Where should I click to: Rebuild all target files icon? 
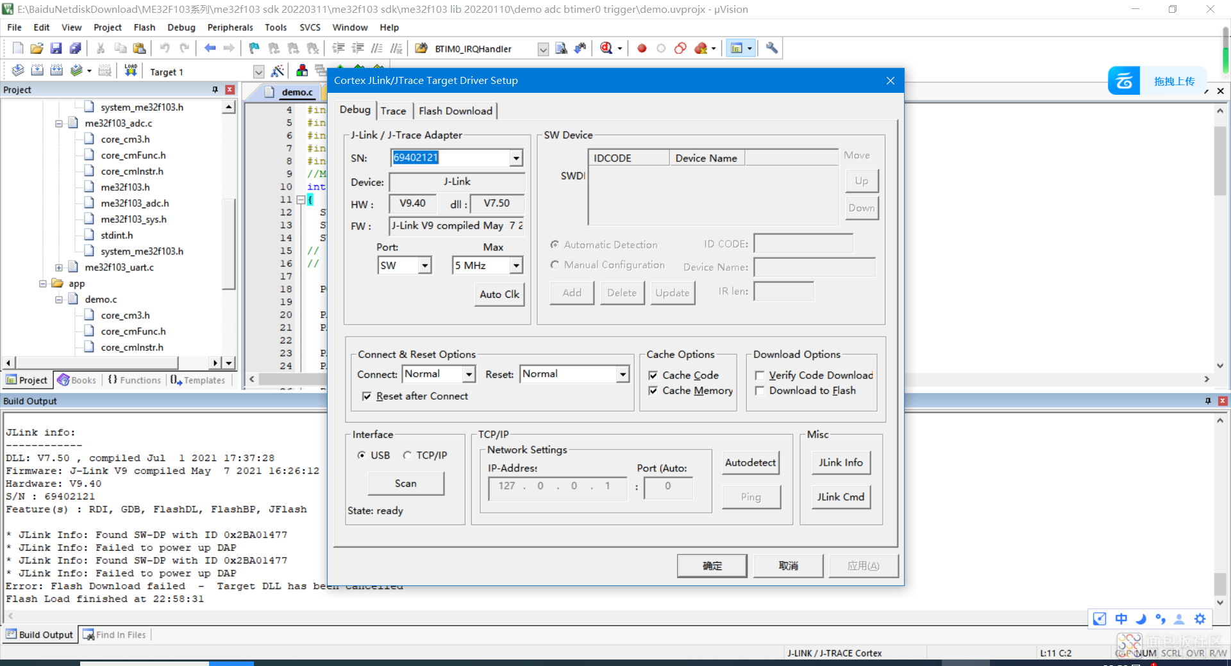(56, 70)
